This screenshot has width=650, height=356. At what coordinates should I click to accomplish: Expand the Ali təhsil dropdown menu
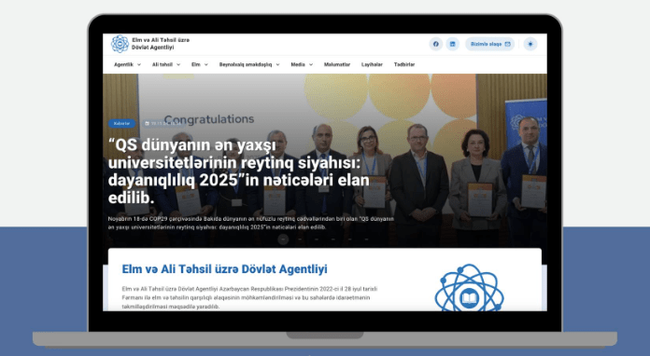(166, 64)
